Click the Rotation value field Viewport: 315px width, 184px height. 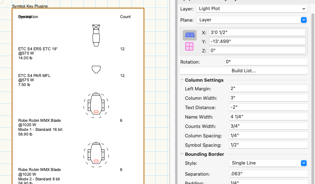pyautogui.click(x=266, y=62)
